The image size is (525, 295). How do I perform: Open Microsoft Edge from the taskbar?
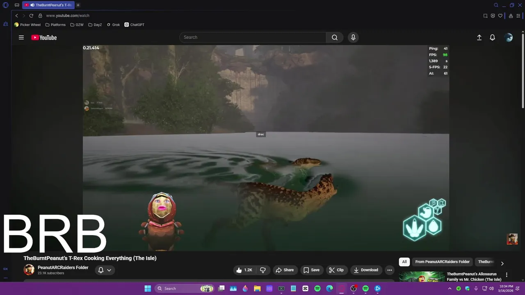point(329,288)
